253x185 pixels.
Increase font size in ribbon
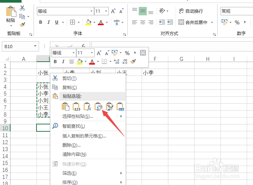tap(113, 11)
